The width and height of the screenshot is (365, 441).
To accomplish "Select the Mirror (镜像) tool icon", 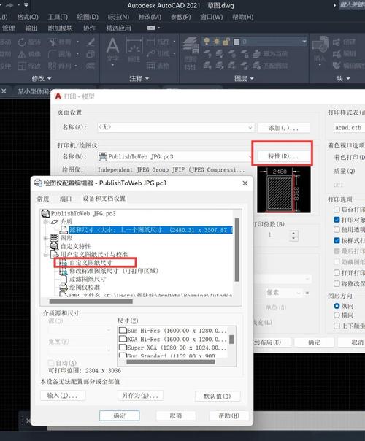I will [x=22, y=54].
